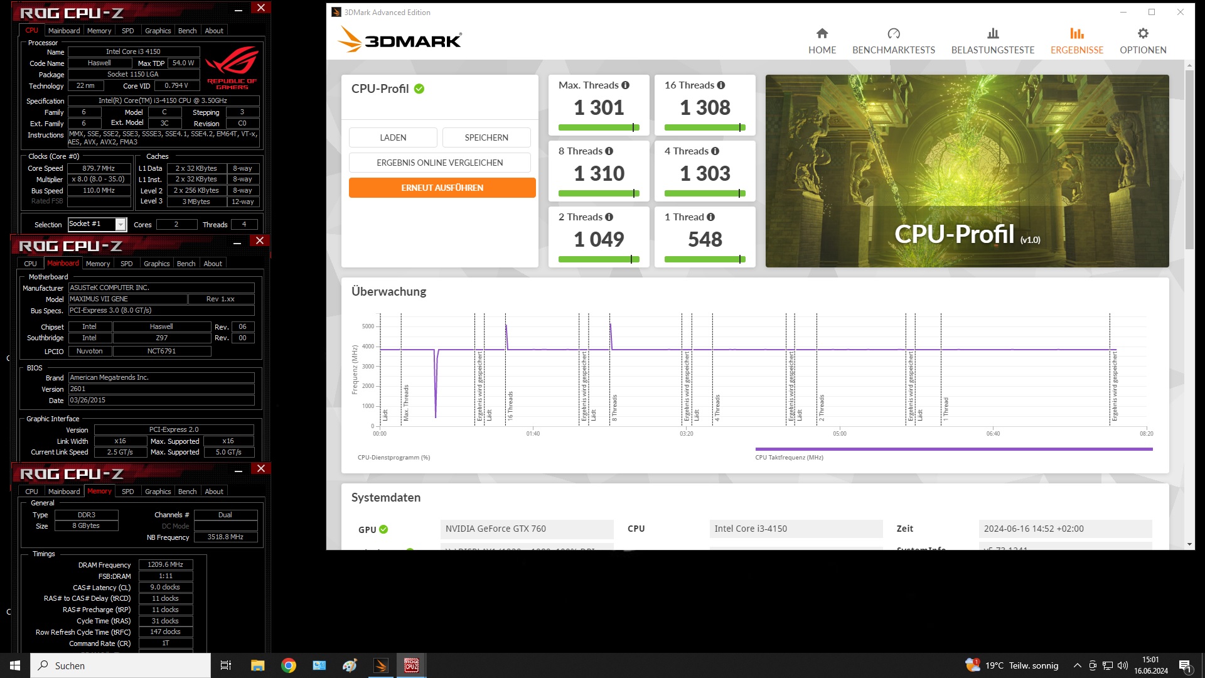This screenshot has width=1205, height=678.
Task: Click volume icon in system tray
Action: coord(1123,665)
